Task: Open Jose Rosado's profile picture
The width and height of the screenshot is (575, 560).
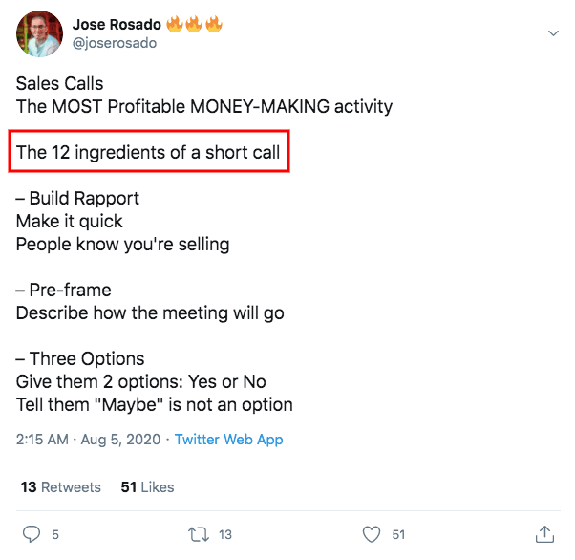Action: tap(39, 33)
